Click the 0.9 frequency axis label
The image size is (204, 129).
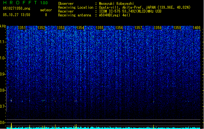pyautogui.click(x=3, y=74)
